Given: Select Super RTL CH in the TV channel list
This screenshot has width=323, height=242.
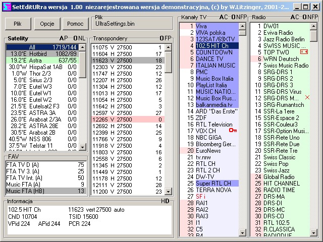Looking at the screenshot, I should pyautogui.click(x=213, y=183).
